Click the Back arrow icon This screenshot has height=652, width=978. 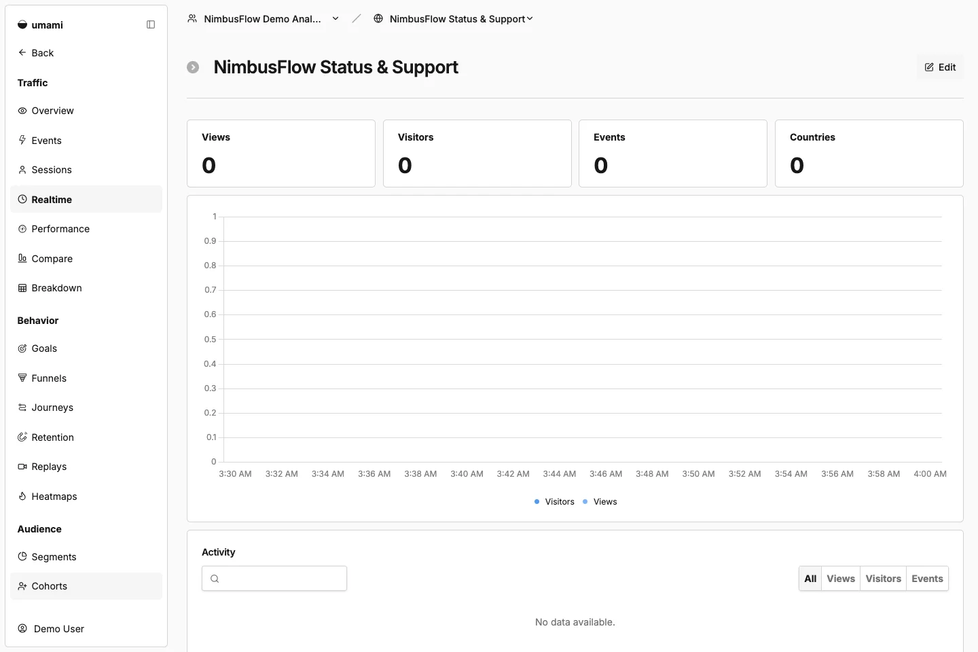pos(22,52)
